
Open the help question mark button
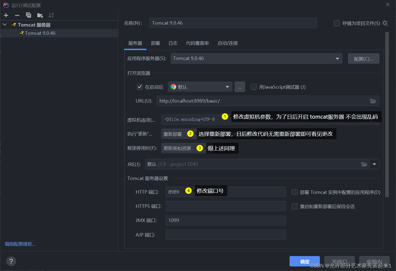(x=11, y=261)
